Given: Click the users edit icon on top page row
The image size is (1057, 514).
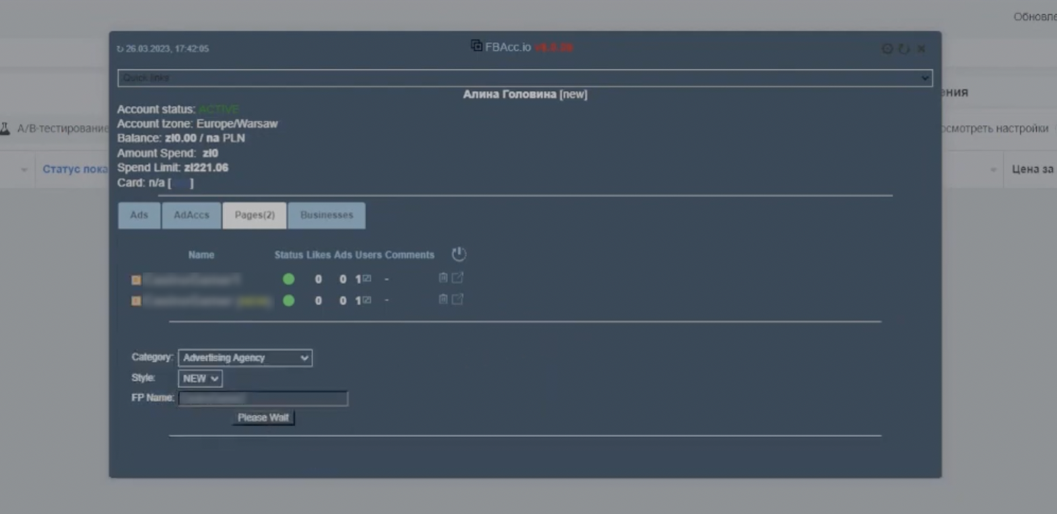Looking at the screenshot, I should pos(367,279).
